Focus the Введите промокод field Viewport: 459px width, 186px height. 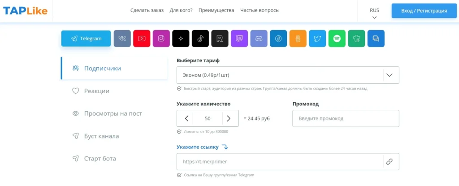(346, 118)
